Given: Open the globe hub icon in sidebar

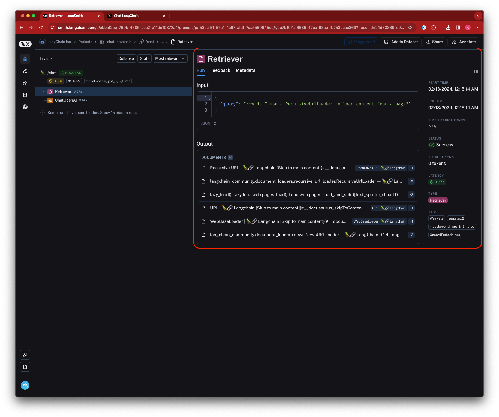Looking at the screenshot, I should pos(25,107).
